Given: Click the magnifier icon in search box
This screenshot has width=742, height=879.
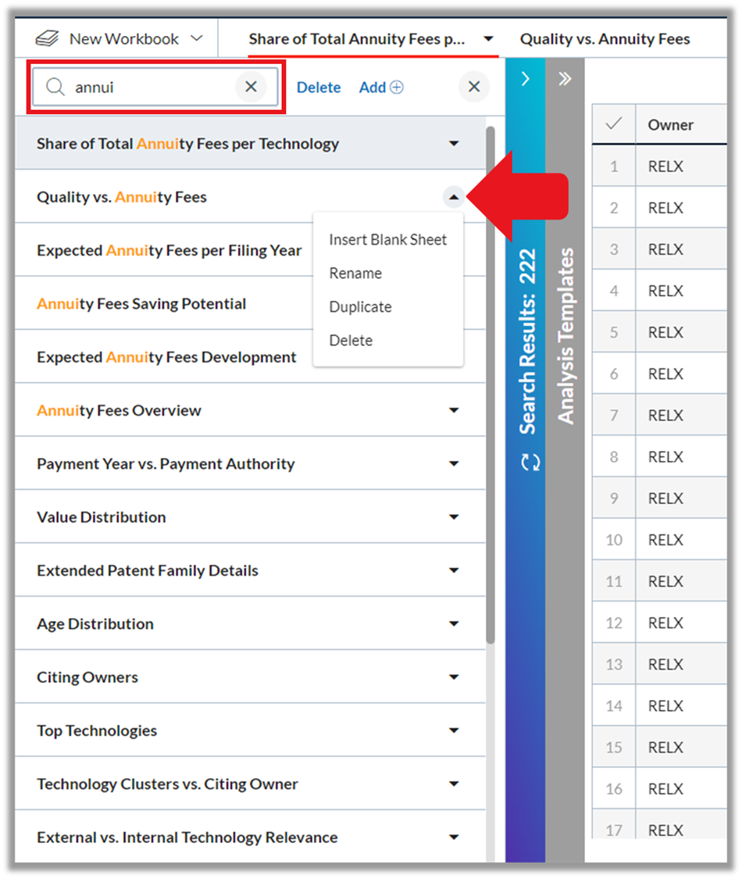Looking at the screenshot, I should [x=55, y=87].
